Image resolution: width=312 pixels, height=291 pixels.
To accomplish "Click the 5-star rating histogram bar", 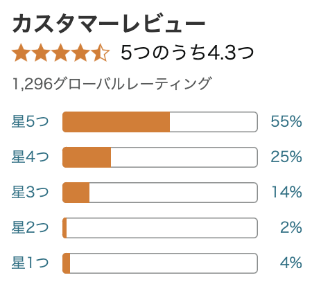I will (x=160, y=122).
